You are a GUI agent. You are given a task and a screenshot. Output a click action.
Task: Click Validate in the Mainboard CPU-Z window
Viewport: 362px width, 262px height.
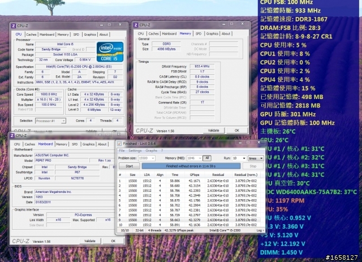[90, 241]
